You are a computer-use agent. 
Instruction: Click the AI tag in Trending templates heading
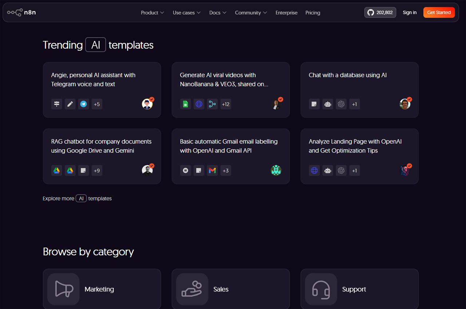96,45
